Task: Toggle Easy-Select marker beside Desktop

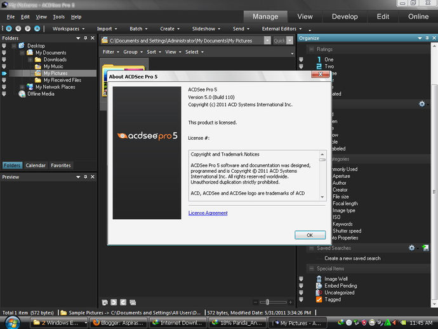Action: tap(4, 46)
